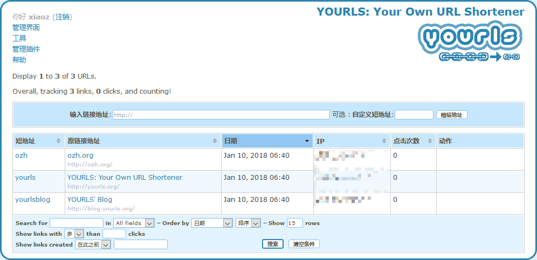Open the ozh.org original link title
Viewport: 537px width, 260px height.
(80, 156)
